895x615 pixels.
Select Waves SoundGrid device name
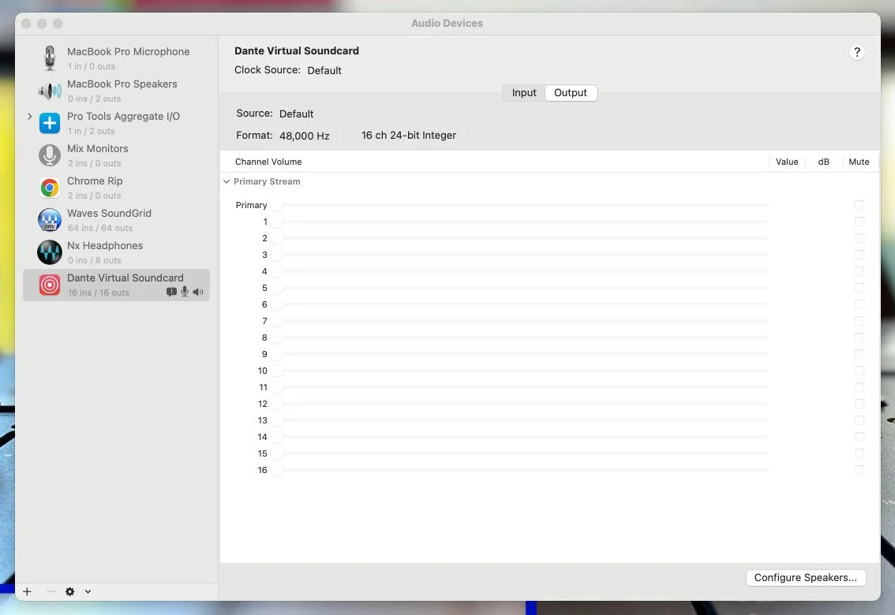pos(109,213)
